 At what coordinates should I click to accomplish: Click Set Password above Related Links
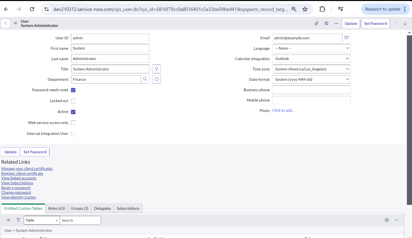pos(35,152)
